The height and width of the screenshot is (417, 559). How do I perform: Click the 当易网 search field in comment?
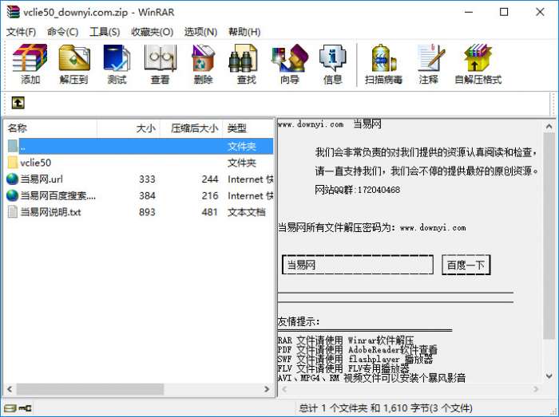[358, 265]
